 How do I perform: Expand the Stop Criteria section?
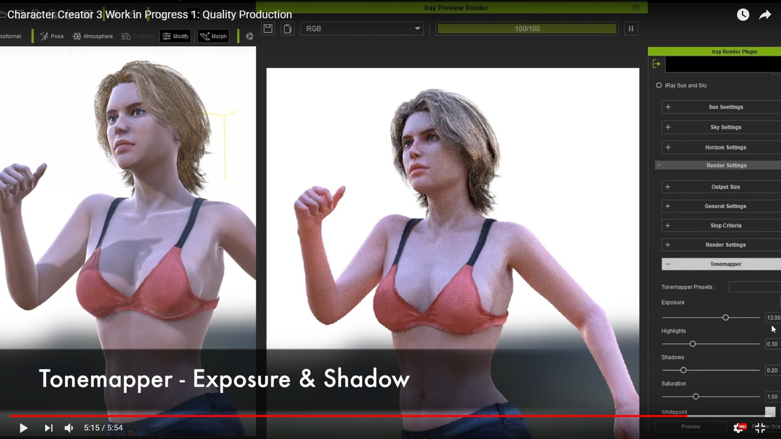[721, 226]
